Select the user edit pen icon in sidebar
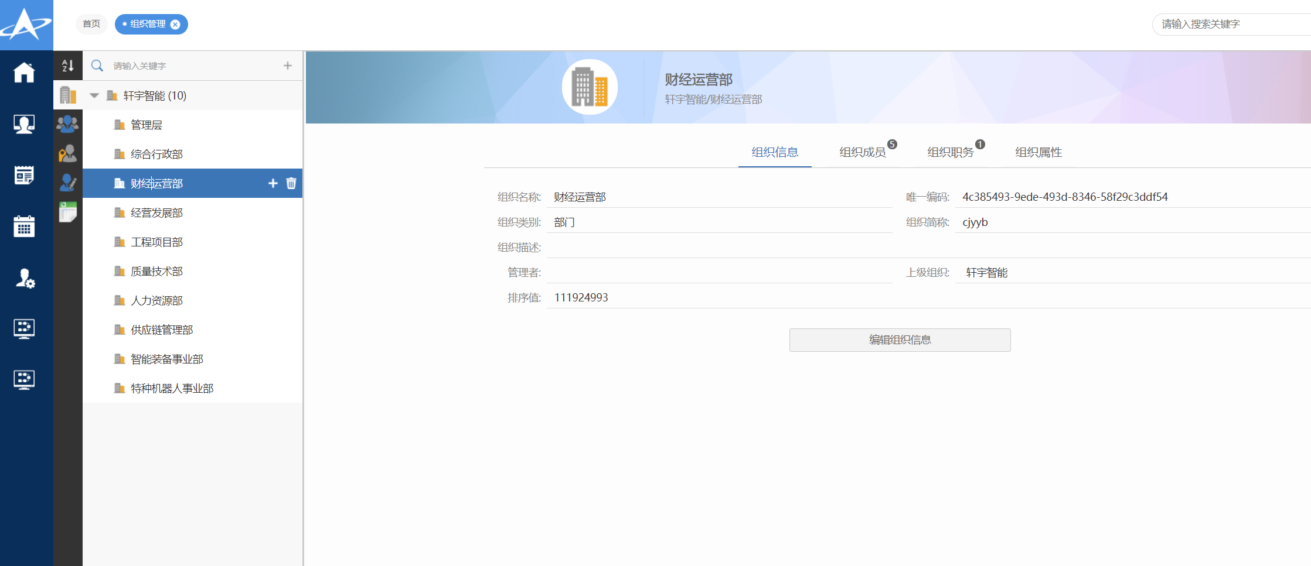The width and height of the screenshot is (1311, 566). (68, 183)
